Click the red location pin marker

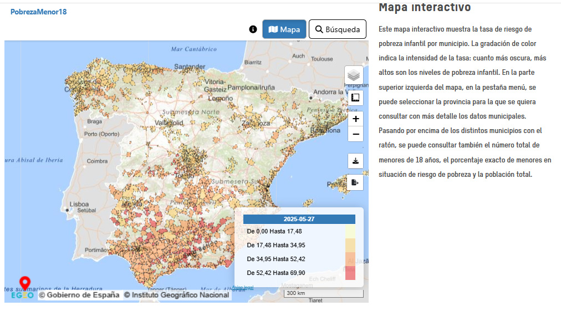coord(25,283)
